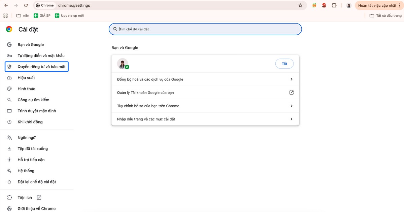This screenshot has width=404, height=212.
Task: Expand Nhập dấu trang và các mục cài đặt
Action: click(x=205, y=119)
